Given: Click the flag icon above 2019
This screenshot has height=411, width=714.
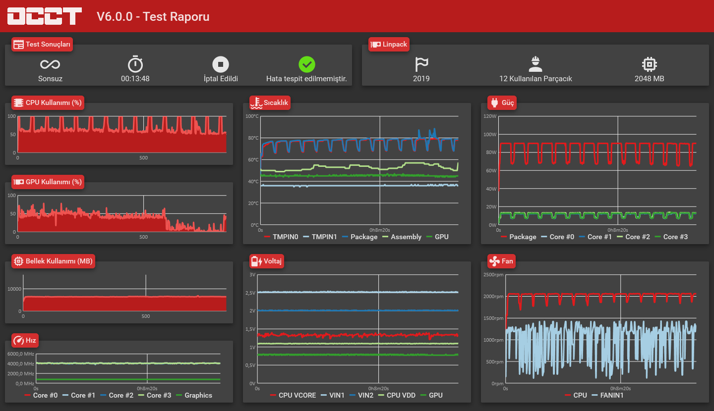Looking at the screenshot, I should pyautogui.click(x=421, y=64).
